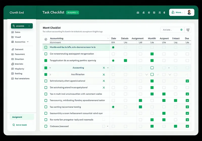This screenshot has height=141, width=202.
Task: Uncheck the Tereppiicationt row checkbox
Action: pos(46,60)
